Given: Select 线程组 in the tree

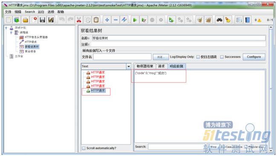Looking at the screenshot, I should click(24, 32).
